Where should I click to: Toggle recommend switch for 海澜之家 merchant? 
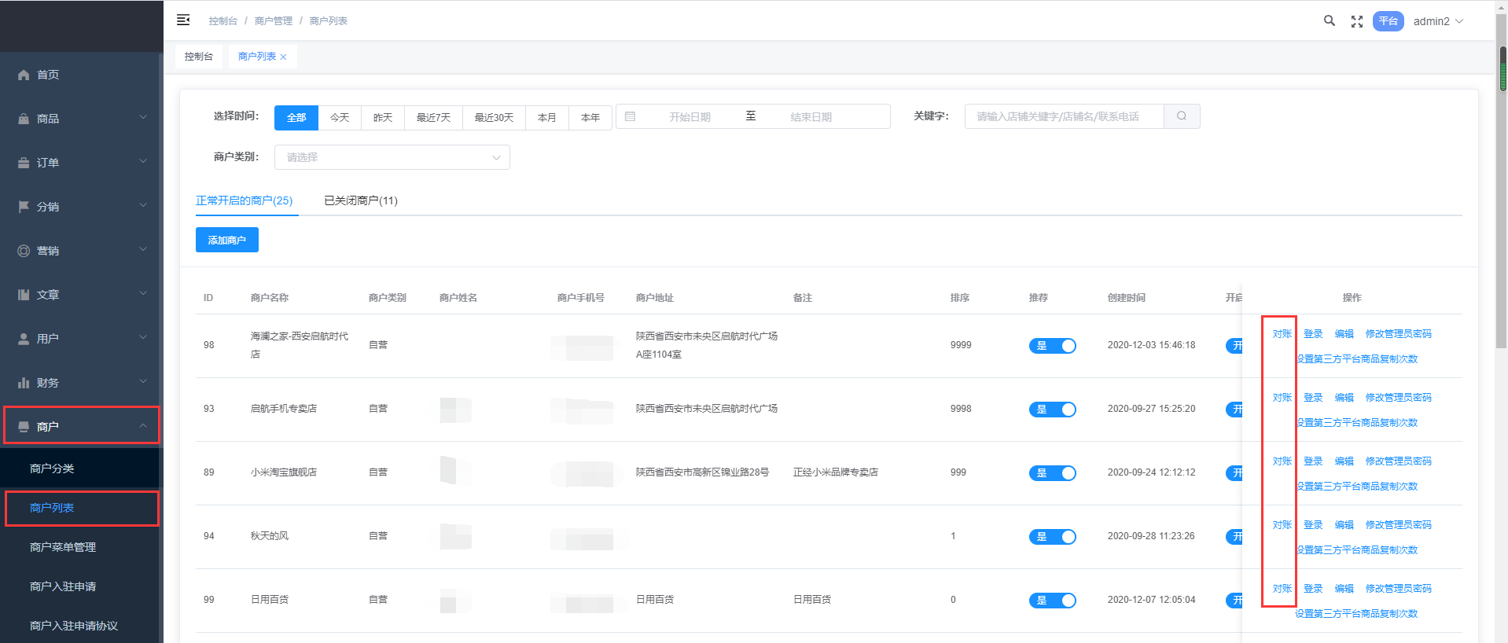pos(1052,346)
